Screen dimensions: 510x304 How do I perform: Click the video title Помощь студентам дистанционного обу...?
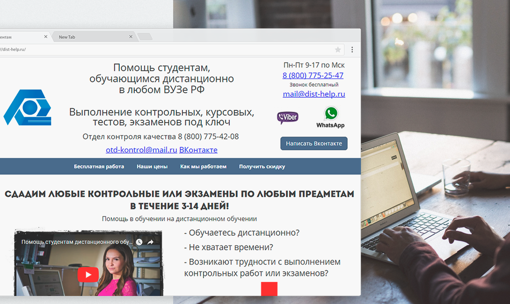77,242
